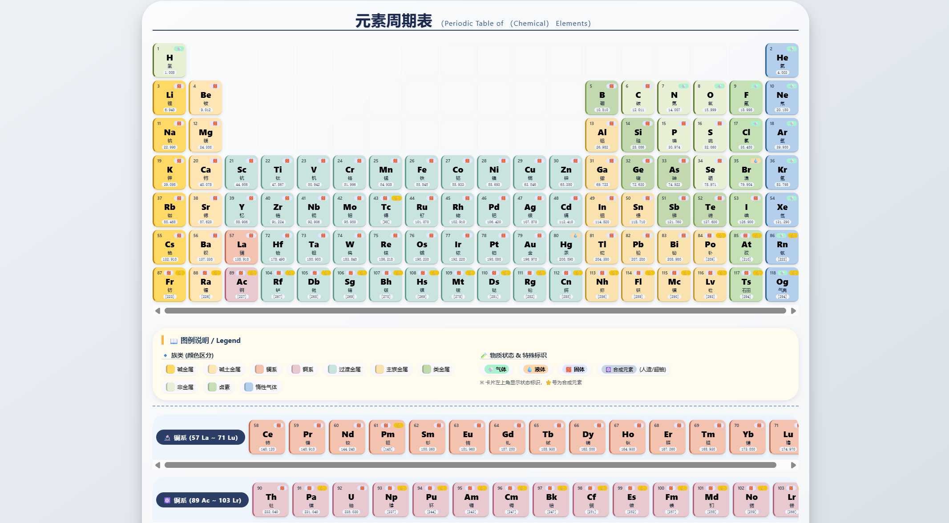The image size is (949, 523).
Task: Click the synthetic star badge on the Tc card
Action: [396, 198]
